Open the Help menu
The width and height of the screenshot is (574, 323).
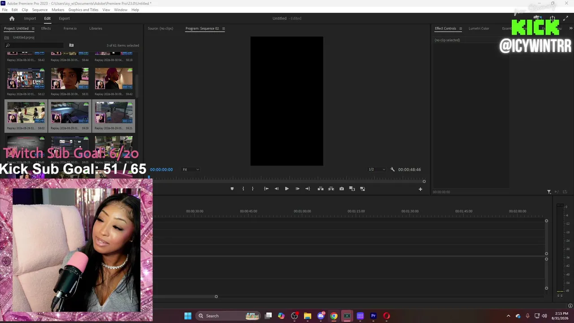point(135,10)
